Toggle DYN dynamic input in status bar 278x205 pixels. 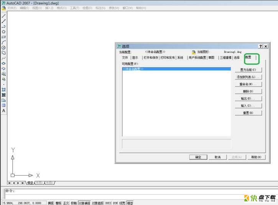[115, 203]
